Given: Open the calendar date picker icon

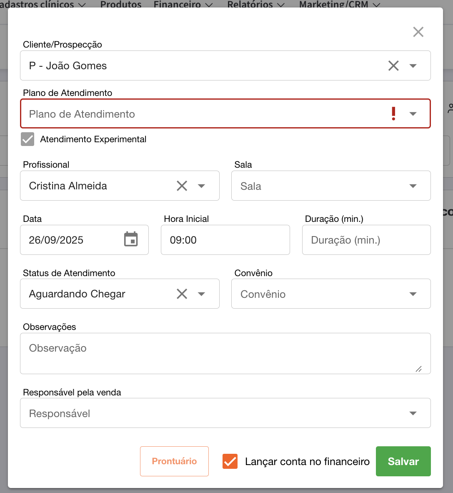Looking at the screenshot, I should [x=131, y=239].
